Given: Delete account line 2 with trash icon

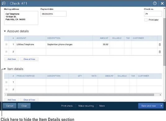Looking at the screenshot, I should point(160,52).
